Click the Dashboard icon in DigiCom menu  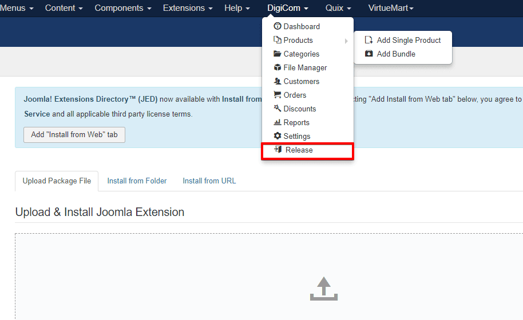tap(278, 26)
